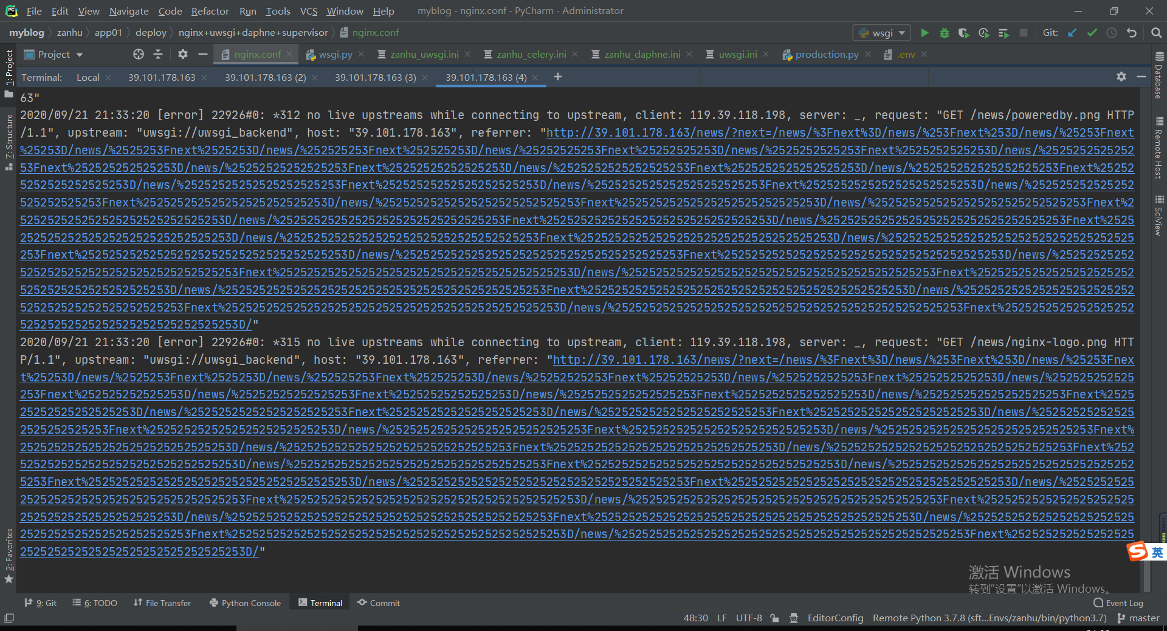Select terminal tab 39.101.178.163 (2)
This screenshot has height=631, width=1167.
pos(266,78)
